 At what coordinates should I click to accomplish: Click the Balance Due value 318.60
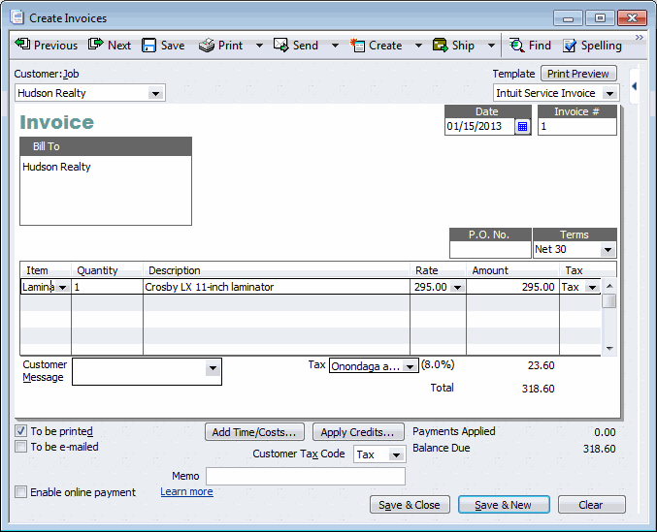[x=599, y=449]
